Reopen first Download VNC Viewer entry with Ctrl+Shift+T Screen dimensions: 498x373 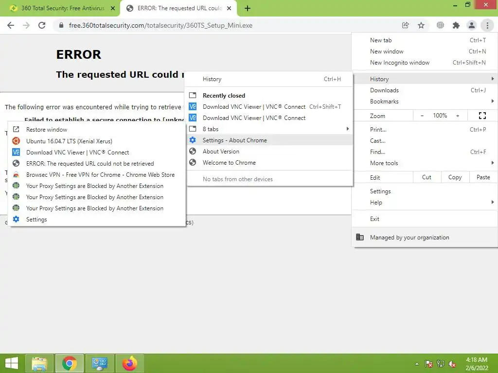[268, 107]
